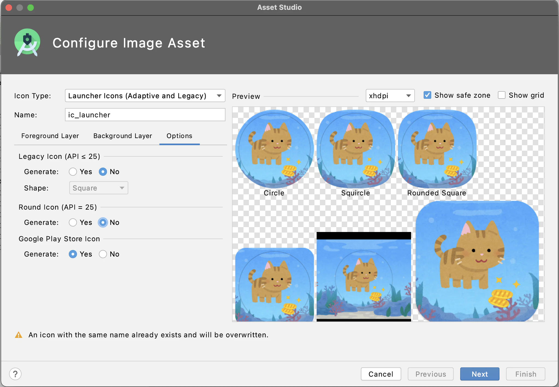Viewport: 559px width, 387px height.
Task: Select No for Round Icon generate
Action: 103,222
